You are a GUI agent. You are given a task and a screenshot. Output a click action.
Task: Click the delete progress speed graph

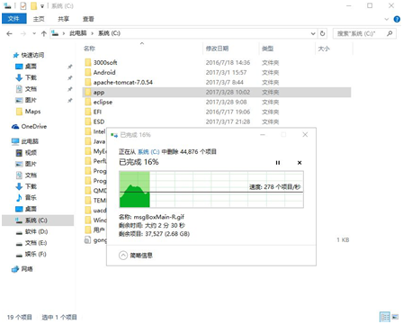tap(211, 189)
